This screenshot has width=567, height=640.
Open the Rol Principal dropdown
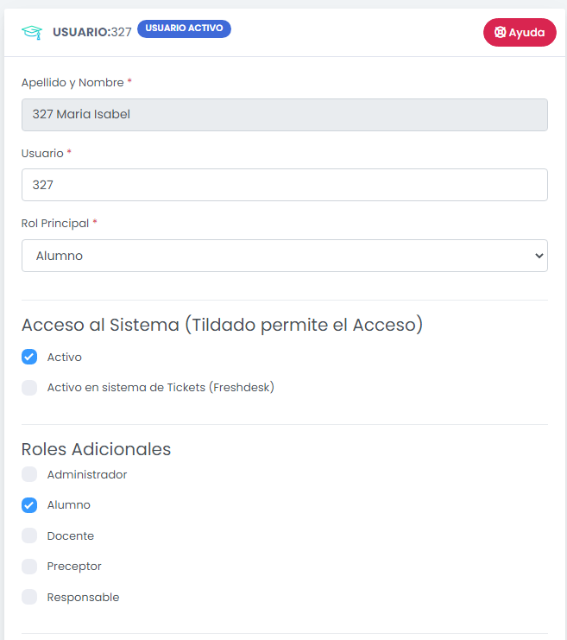(284, 256)
